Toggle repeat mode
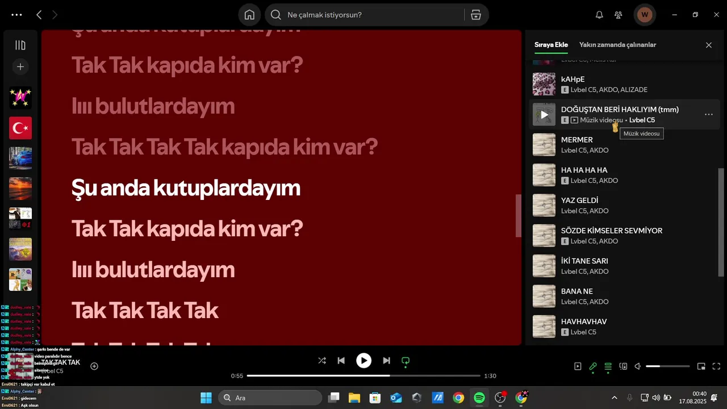 pyautogui.click(x=406, y=361)
